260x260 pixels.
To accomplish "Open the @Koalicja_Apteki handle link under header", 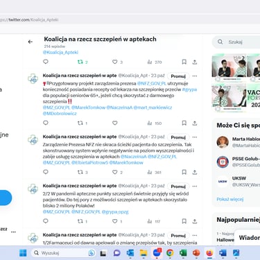I will coord(60,52).
